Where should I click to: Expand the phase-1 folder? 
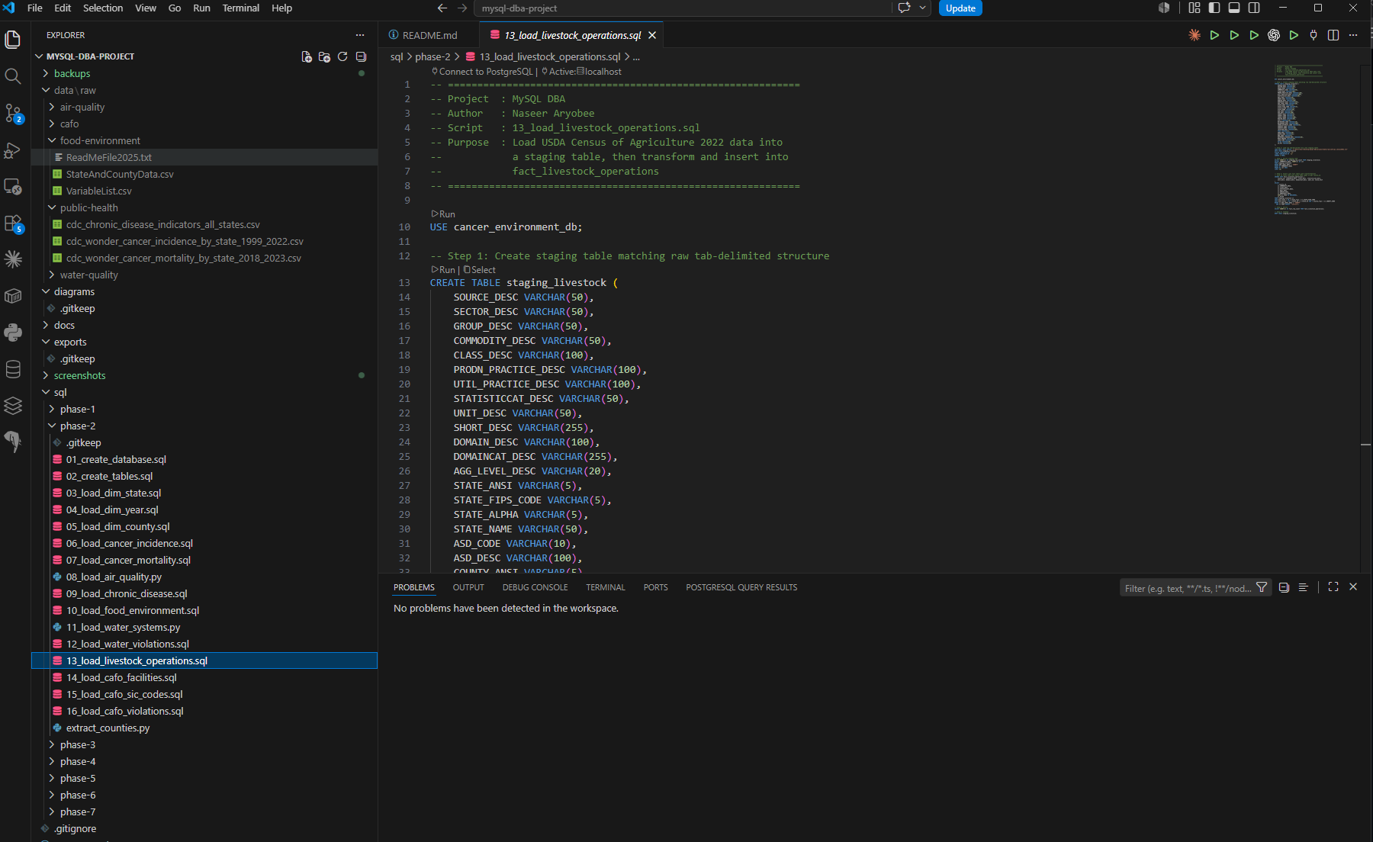(x=78, y=409)
